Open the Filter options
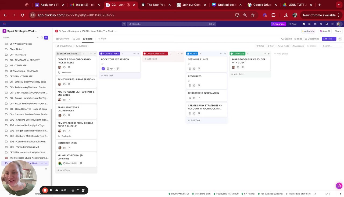Image resolution: width=344 pixels, height=197 pixels. tap(260, 46)
